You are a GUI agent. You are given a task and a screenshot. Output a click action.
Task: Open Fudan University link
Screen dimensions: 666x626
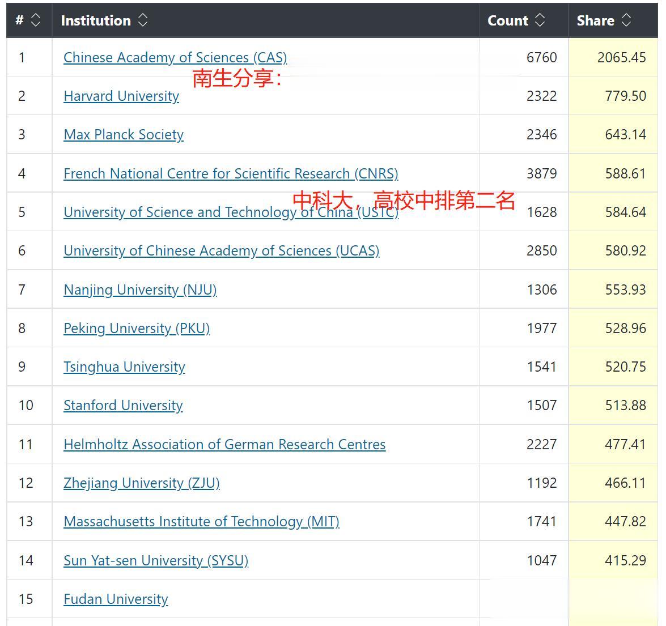pyautogui.click(x=116, y=599)
